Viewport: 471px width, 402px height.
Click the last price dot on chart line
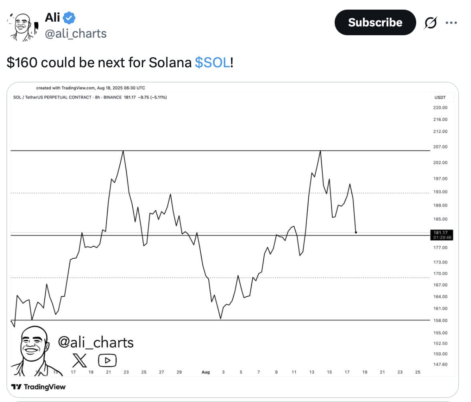[356, 232]
